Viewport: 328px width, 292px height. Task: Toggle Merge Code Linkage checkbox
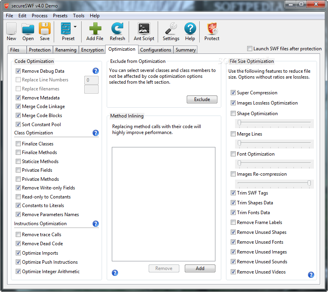18,107
